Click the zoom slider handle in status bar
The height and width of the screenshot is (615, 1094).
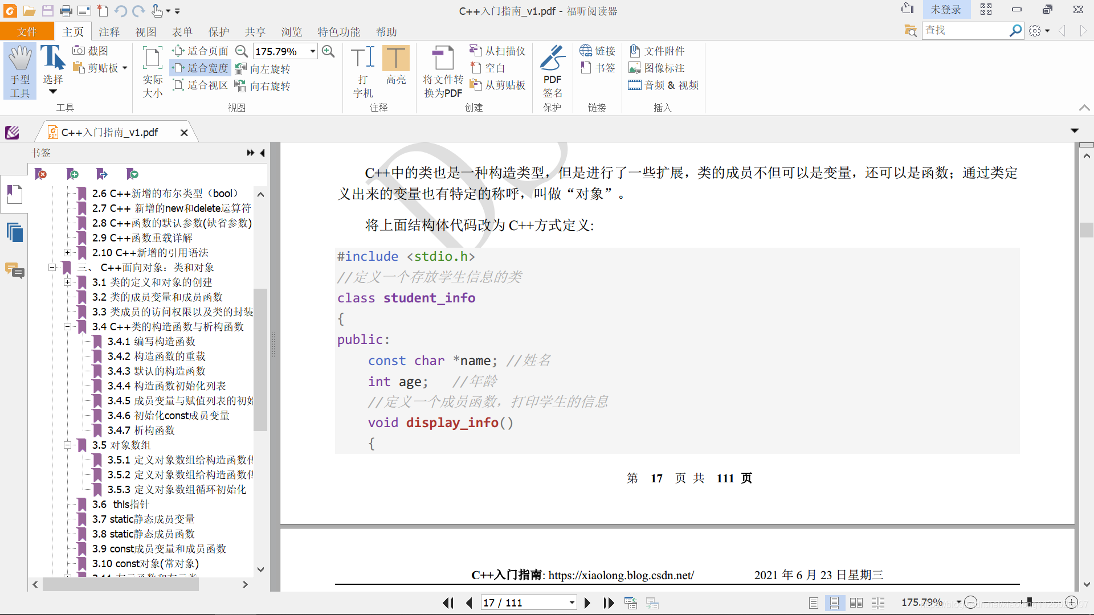coord(1029,602)
